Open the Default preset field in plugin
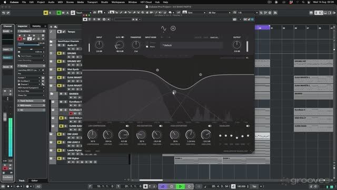Image resolution: width=337 pixels, height=190 pixels. pos(191,45)
